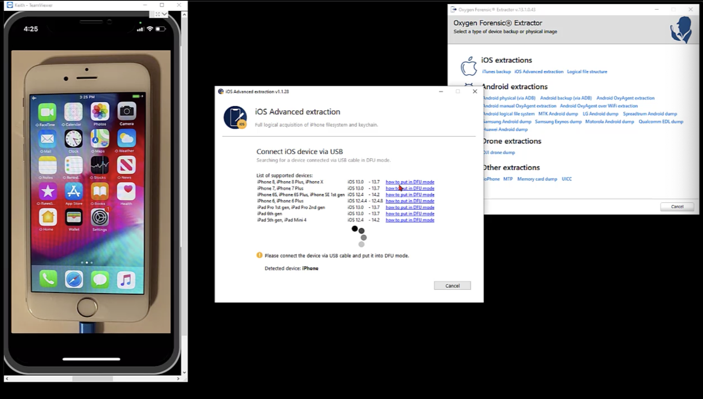
Task: Open Calendar app on the phone
Action: pyautogui.click(x=73, y=112)
